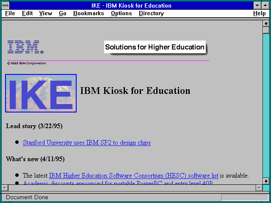Open the window control menu box
This screenshot has height=203, width=271.
coord(6,5)
